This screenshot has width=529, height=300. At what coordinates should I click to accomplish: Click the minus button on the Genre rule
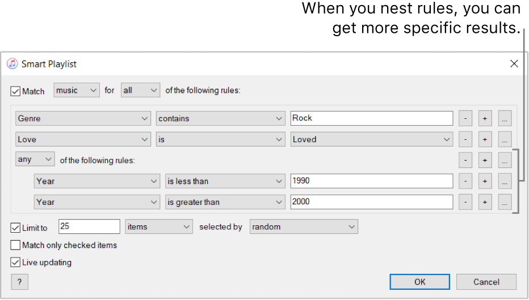pos(465,118)
